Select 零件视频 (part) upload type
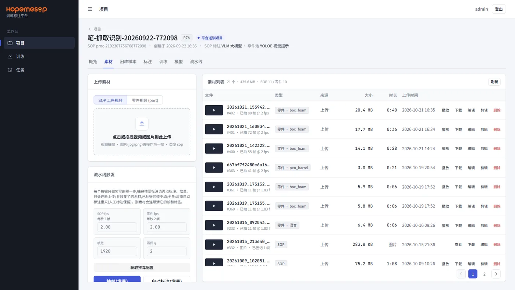The height and width of the screenshot is (290, 515). [145, 100]
